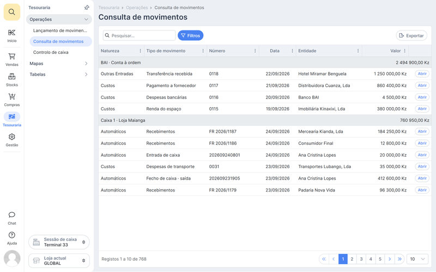The height and width of the screenshot is (272, 436).
Task: Go to the previous page of results
Action: (334, 259)
